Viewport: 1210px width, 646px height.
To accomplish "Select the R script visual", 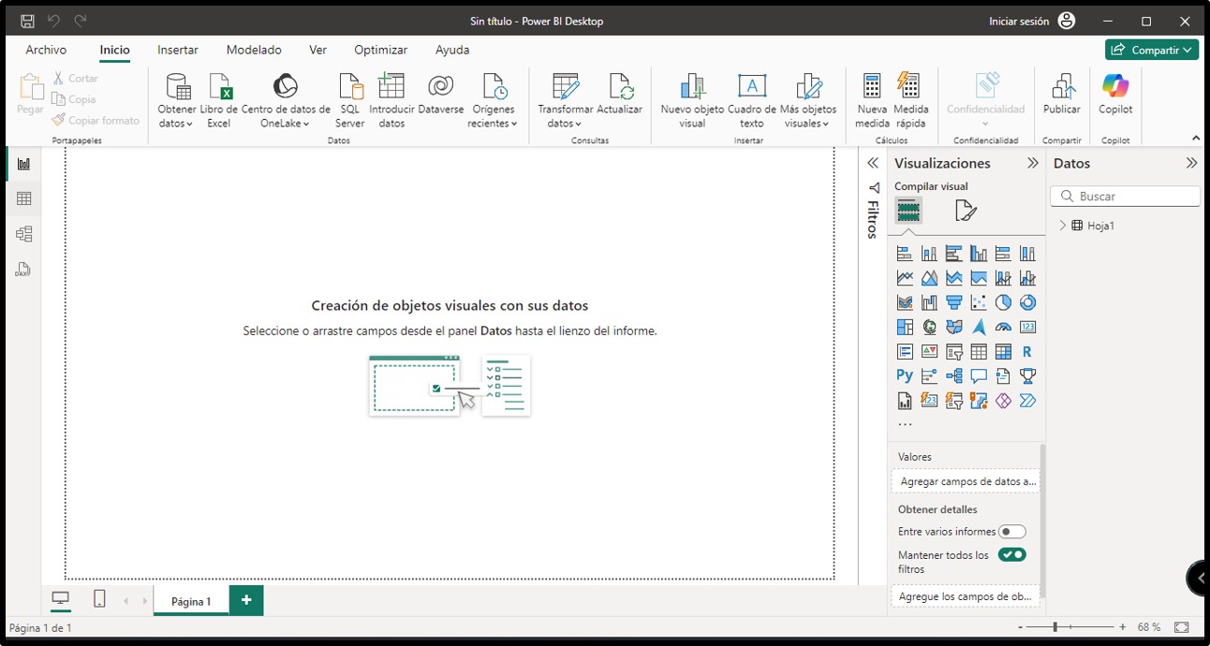I will [x=1027, y=352].
